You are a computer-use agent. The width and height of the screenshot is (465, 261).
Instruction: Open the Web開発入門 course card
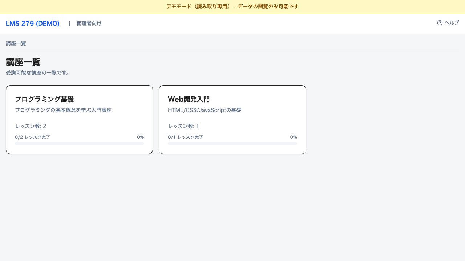[x=232, y=119]
